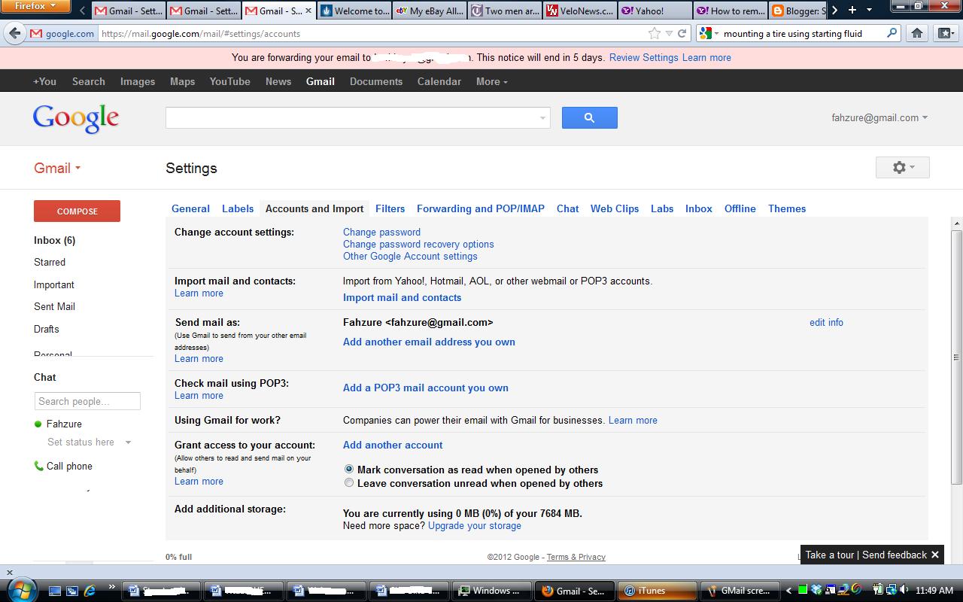
Task: Click the Firefox back arrow button
Action: click(x=14, y=33)
